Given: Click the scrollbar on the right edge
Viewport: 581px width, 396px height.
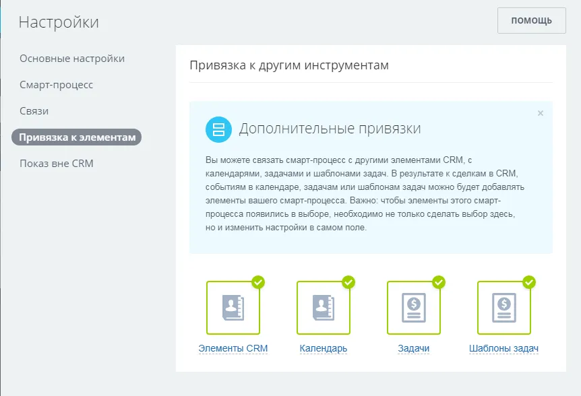Looking at the screenshot, I should coord(578,198).
